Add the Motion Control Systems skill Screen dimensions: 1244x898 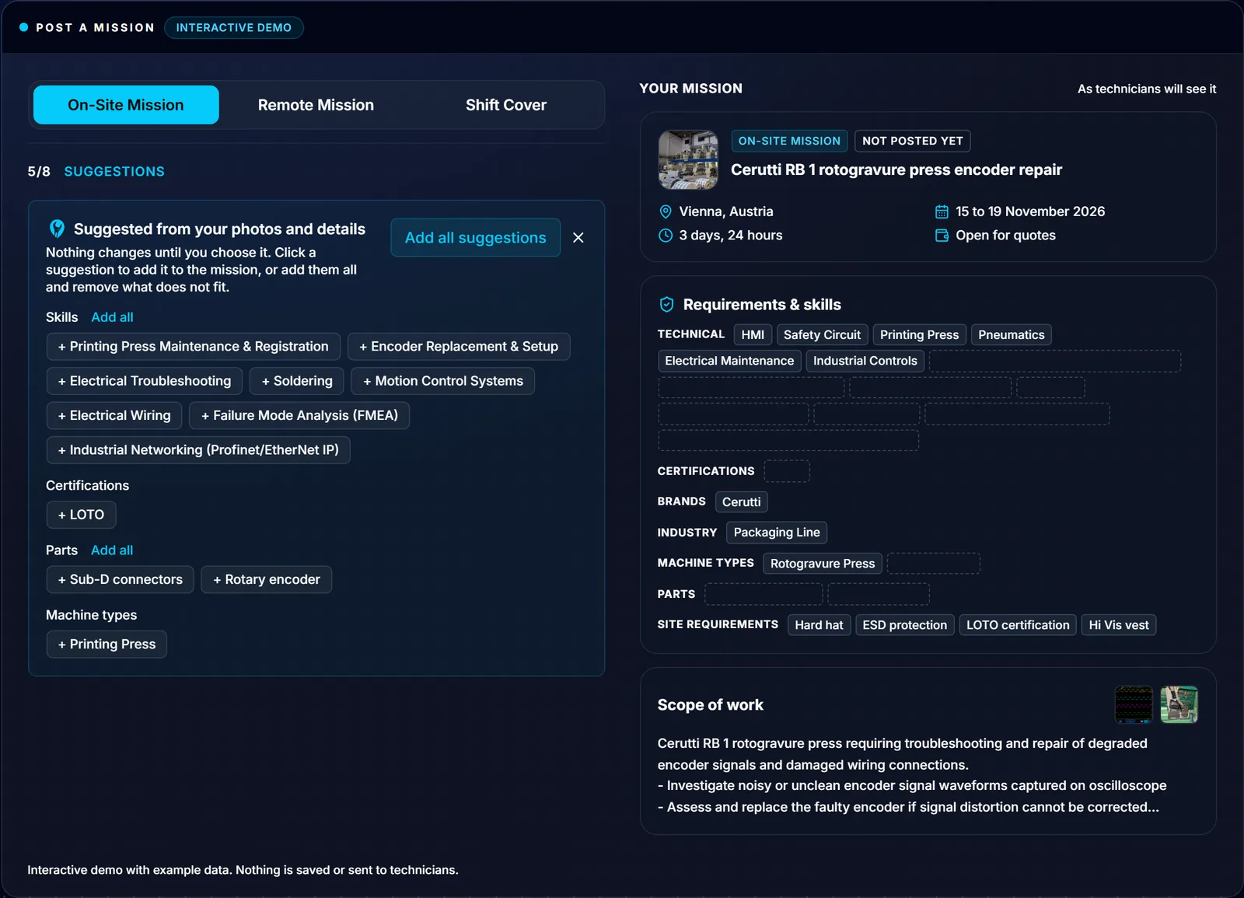[443, 381]
